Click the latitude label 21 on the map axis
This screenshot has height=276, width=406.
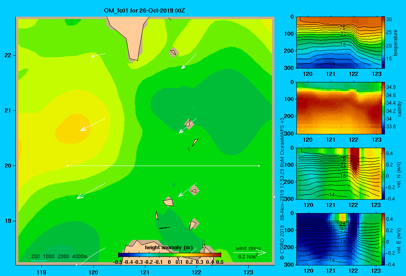tap(8, 110)
